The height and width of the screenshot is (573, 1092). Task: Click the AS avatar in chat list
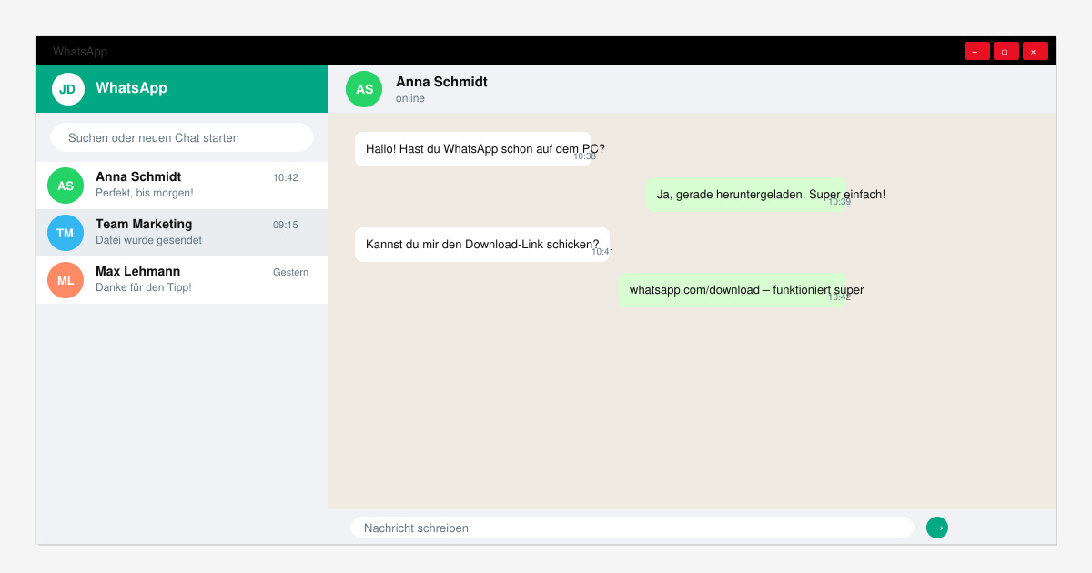pyautogui.click(x=66, y=186)
